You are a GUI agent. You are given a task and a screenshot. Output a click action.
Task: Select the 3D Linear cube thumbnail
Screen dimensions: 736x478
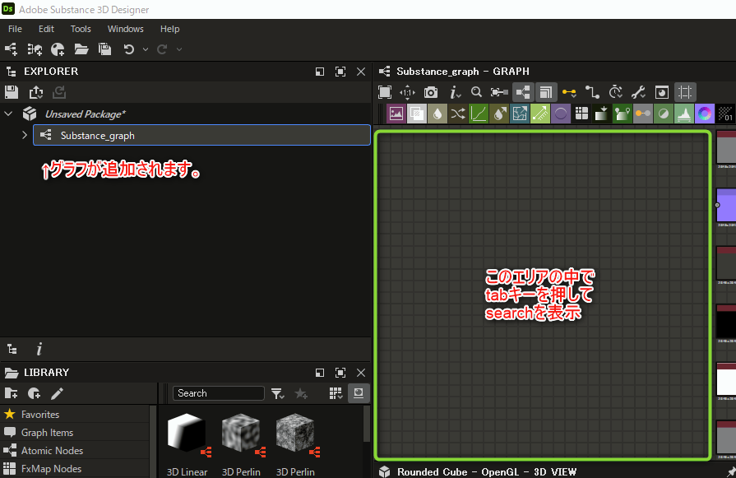click(187, 433)
